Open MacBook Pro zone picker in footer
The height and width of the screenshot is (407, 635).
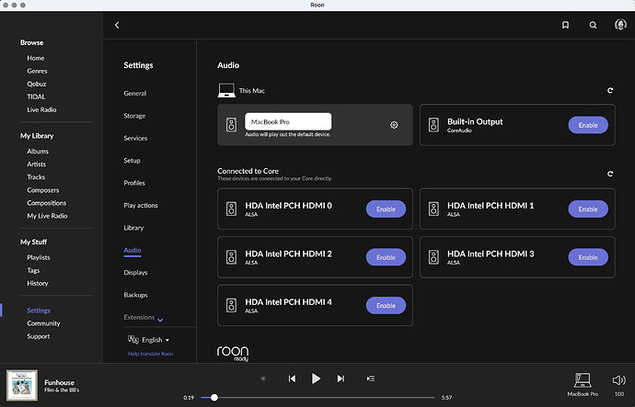coord(583,384)
